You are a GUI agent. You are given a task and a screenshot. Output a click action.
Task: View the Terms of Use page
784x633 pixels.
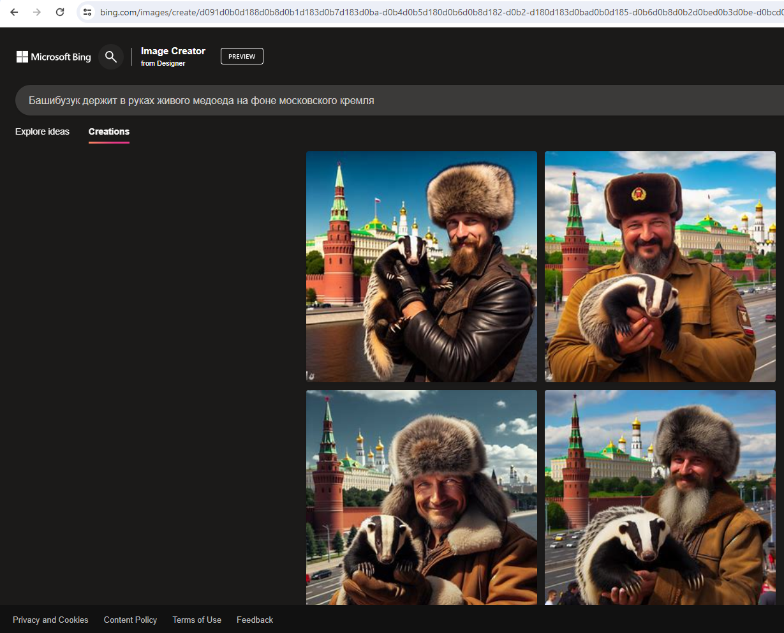click(x=196, y=620)
